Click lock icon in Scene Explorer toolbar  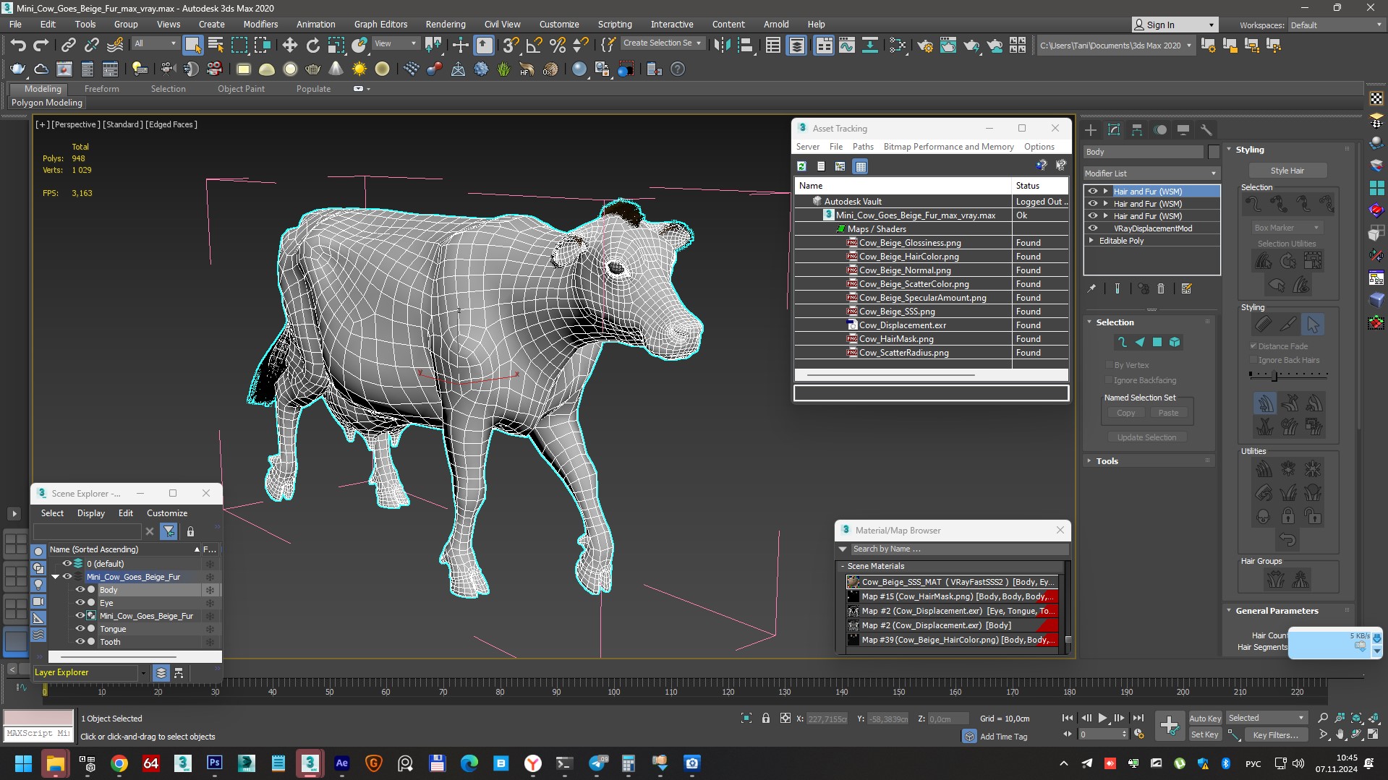pyautogui.click(x=190, y=531)
